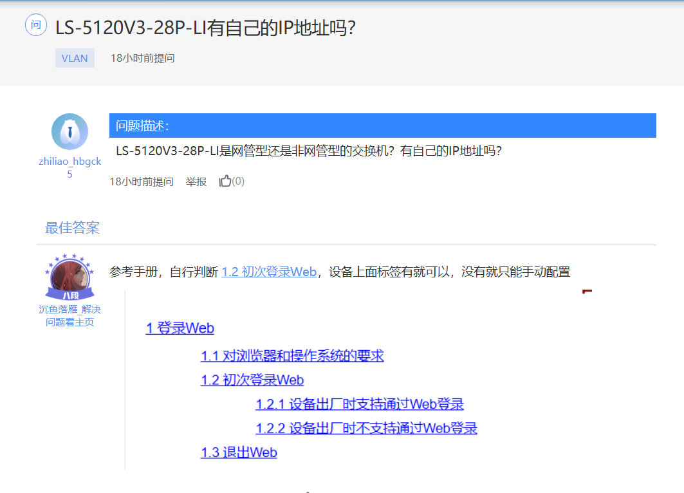Open 1.2.2 设备出厂时不支持通过Web登录

pos(366,428)
